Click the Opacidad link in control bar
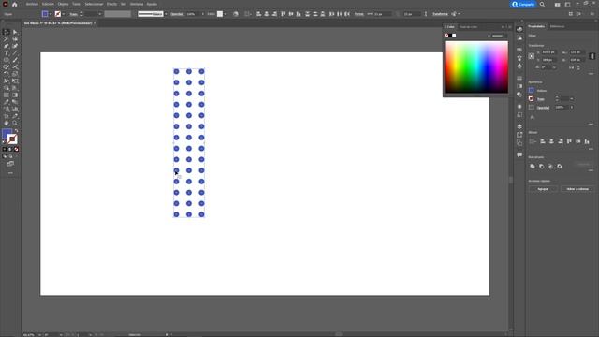 (177, 14)
